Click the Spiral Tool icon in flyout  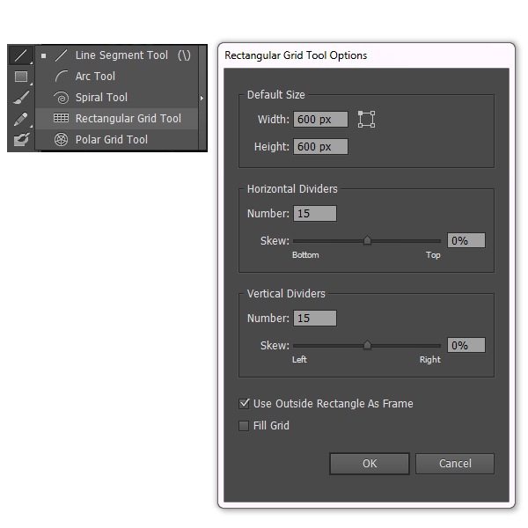[62, 98]
